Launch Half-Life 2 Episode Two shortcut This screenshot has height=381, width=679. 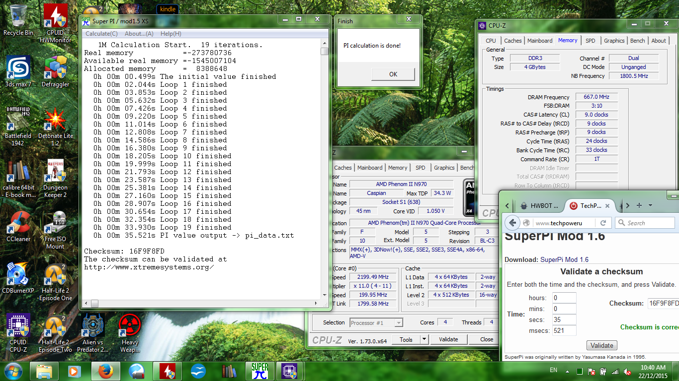[56, 332]
